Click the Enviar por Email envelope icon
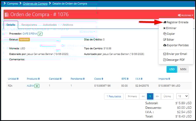196x121 pixels. pos(164,54)
